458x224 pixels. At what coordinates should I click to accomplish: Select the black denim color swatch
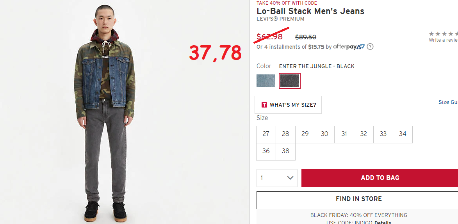(x=289, y=81)
